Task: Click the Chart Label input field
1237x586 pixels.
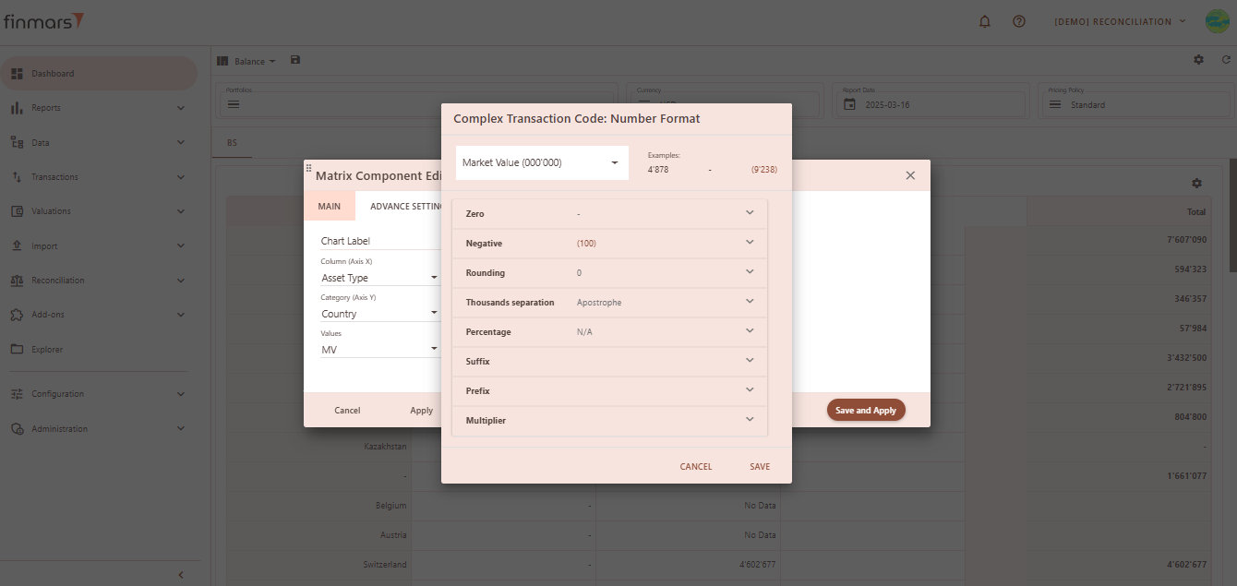Action: coord(378,241)
